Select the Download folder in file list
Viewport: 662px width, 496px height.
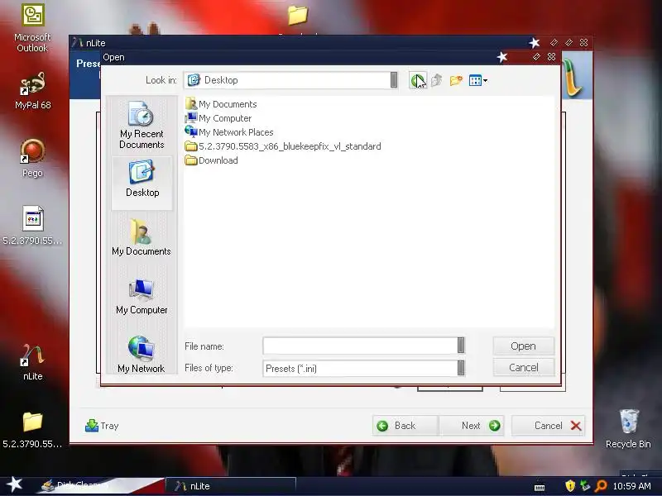pos(212,160)
